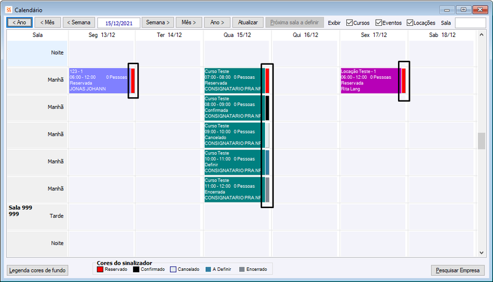Click black status marker on 08:00 Curso Teste
Screen dimensions: 493x282
tap(267, 108)
